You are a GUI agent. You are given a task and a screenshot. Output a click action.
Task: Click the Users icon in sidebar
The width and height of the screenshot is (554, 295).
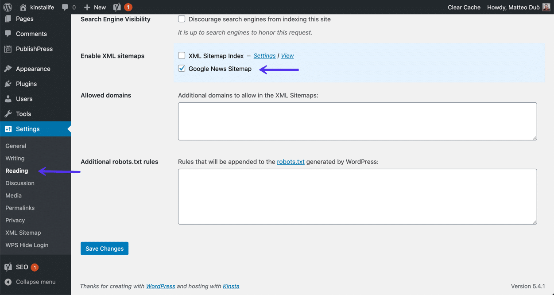tap(8, 99)
